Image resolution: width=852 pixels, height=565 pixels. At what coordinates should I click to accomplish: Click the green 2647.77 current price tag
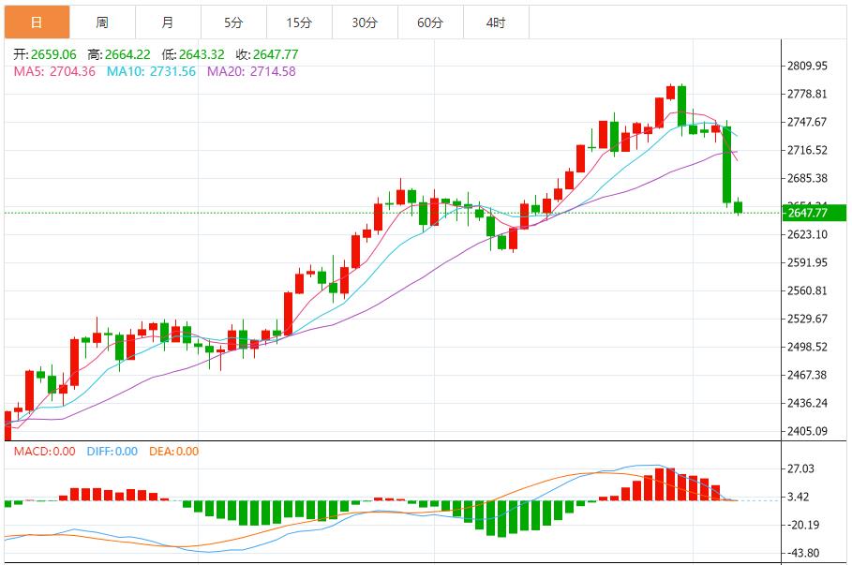[x=814, y=213]
